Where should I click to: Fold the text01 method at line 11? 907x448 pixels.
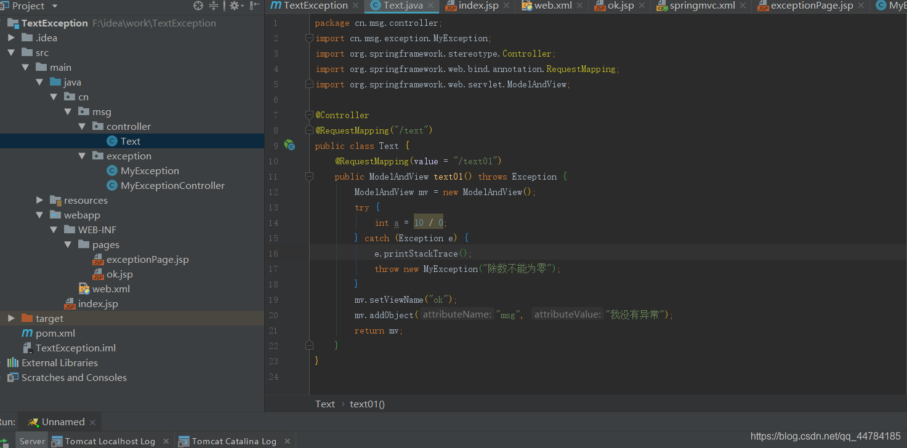point(310,177)
